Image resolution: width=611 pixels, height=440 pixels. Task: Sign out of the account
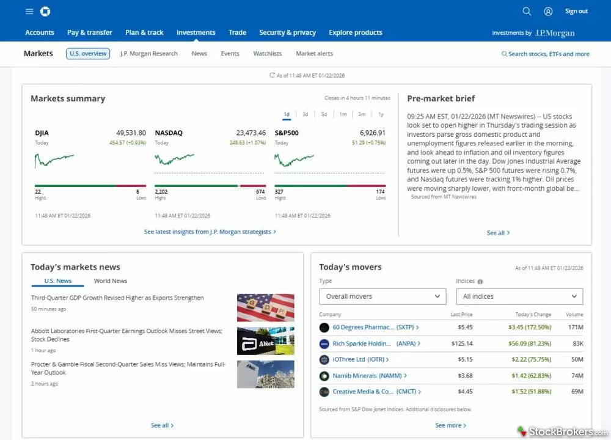pyautogui.click(x=576, y=10)
